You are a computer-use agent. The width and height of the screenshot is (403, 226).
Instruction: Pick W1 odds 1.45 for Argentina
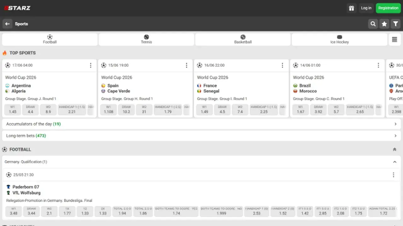(13, 110)
